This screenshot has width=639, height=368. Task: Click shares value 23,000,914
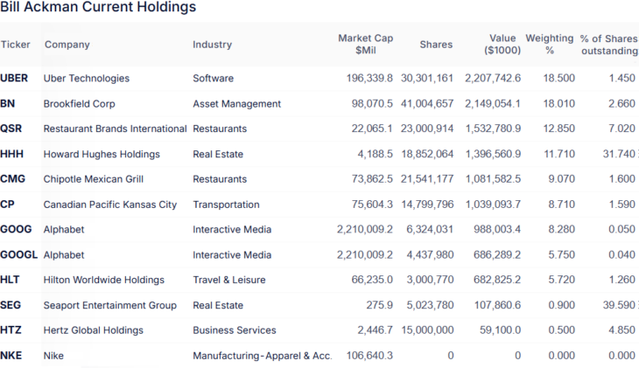pyautogui.click(x=426, y=128)
